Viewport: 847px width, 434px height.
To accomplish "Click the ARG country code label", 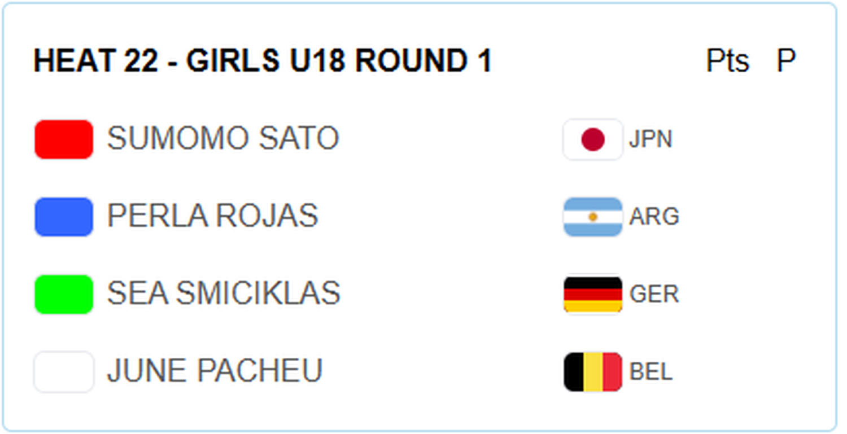I will pos(654,217).
